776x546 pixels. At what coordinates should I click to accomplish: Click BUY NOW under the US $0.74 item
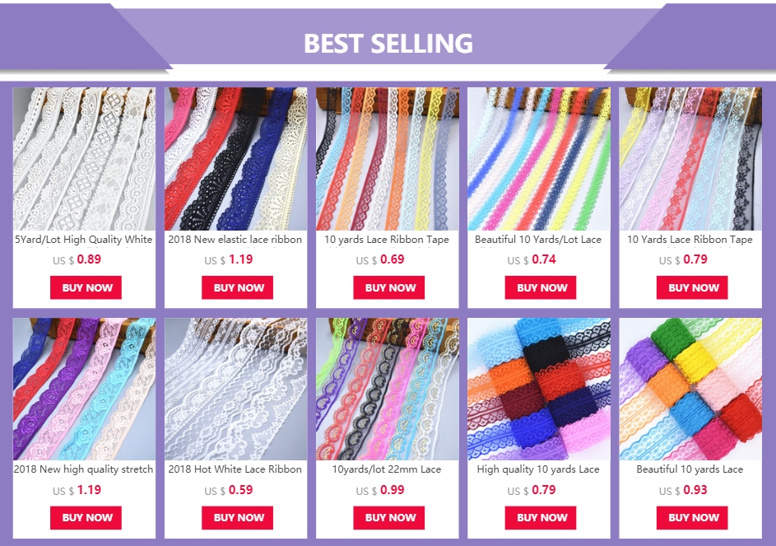[541, 287]
